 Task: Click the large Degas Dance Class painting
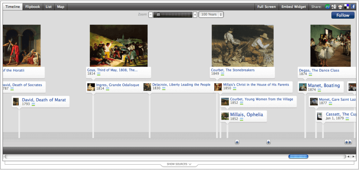330,46
